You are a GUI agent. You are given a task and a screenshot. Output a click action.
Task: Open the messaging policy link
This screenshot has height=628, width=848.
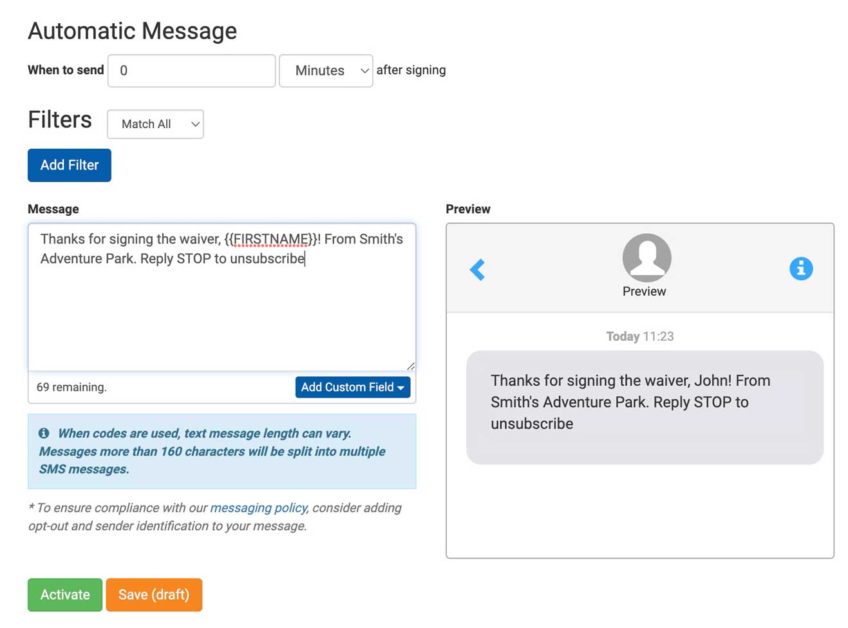(259, 508)
